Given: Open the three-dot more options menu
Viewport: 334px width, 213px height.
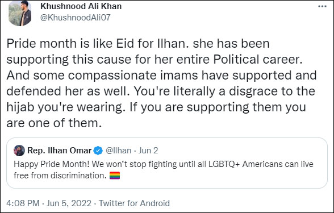Looking at the screenshot, I should tap(322, 6).
